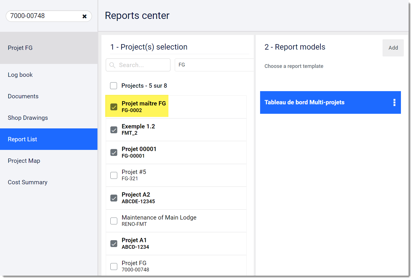Switch to Shop Drawings
Screen dimensions: 413x280
pyautogui.click(x=28, y=118)
